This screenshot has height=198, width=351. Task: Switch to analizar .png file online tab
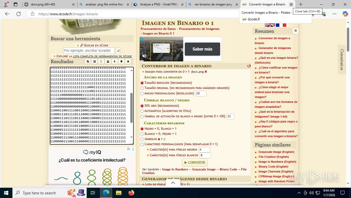click(104, 4)
